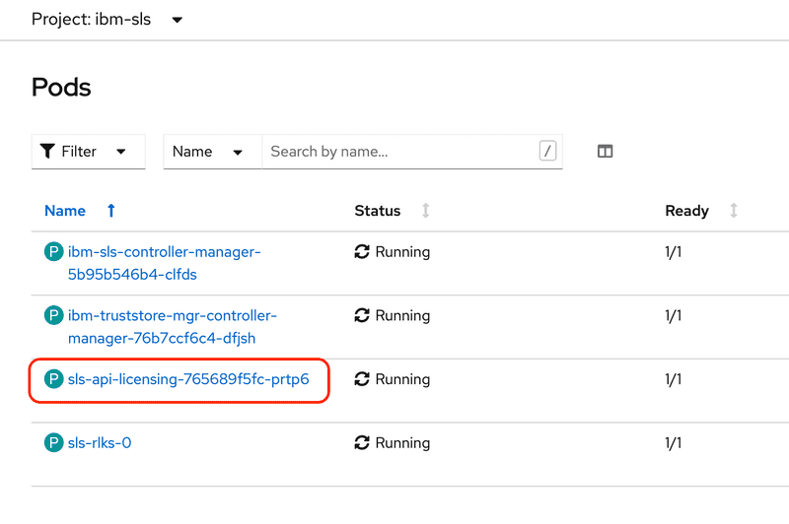The image size is (789, 524).
Task: Open the Filter dropdown
Action: click(x=89, y=152)
